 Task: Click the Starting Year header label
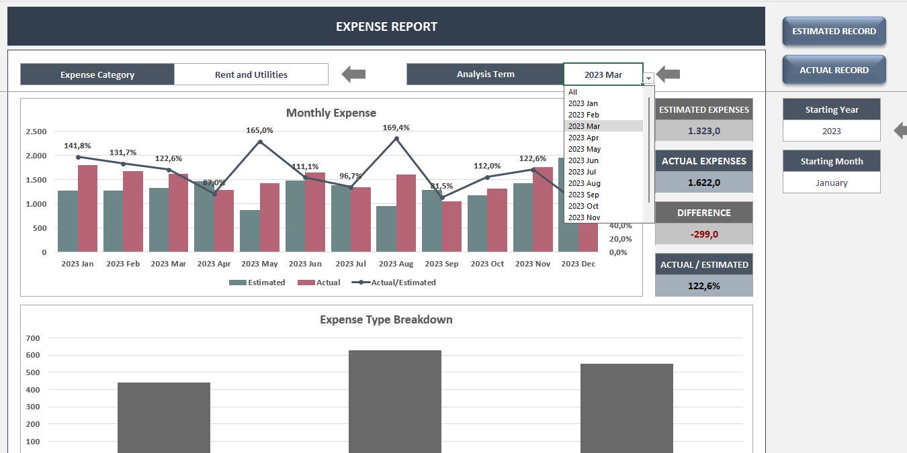831,109
